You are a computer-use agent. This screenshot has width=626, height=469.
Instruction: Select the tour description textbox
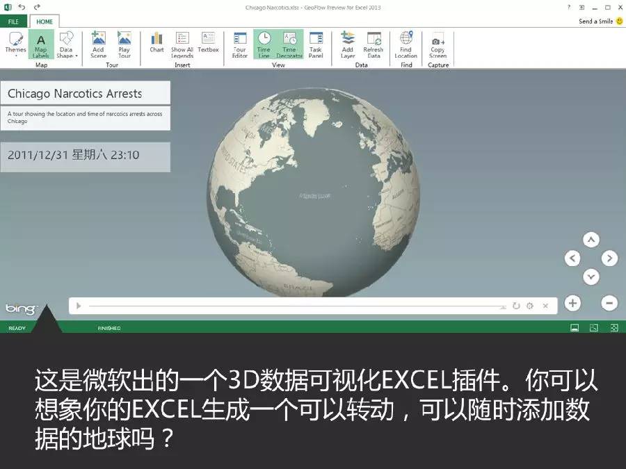(86, 117)
